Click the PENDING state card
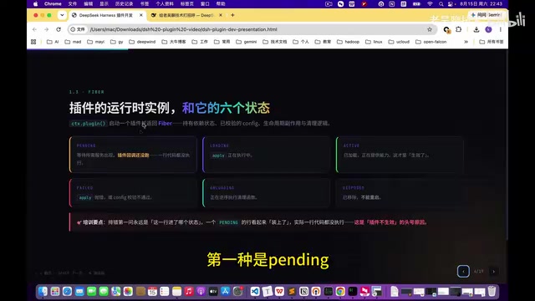This screenshot has height=301, width=535. (133, 155)
